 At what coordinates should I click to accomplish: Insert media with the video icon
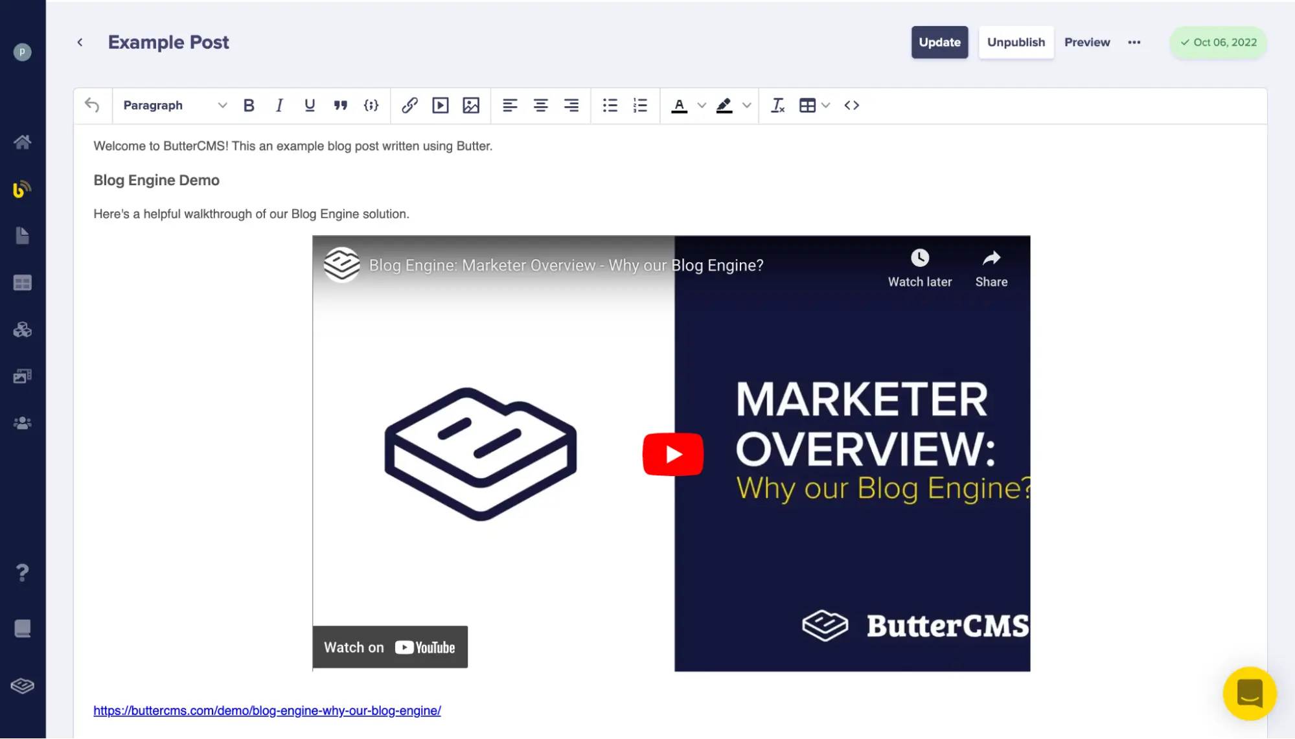click(x=441, y=105)
